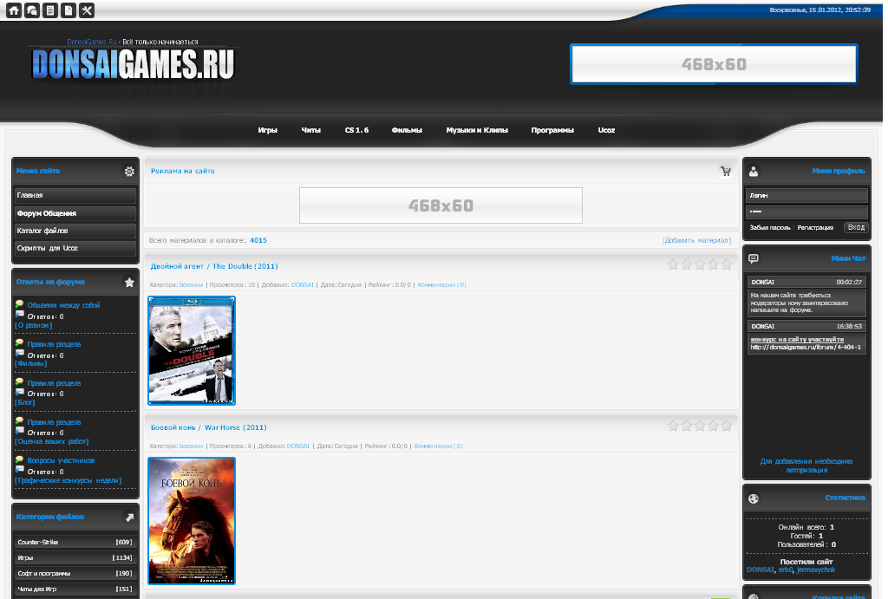The image size is (888, 599).
Task: Click the 468x60 banner in the header
Action: (714, 64)
